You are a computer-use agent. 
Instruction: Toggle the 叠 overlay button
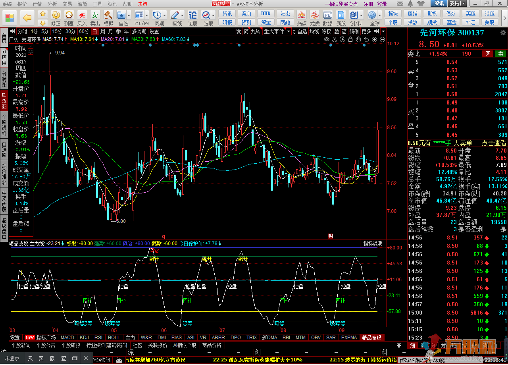(337, 31)
